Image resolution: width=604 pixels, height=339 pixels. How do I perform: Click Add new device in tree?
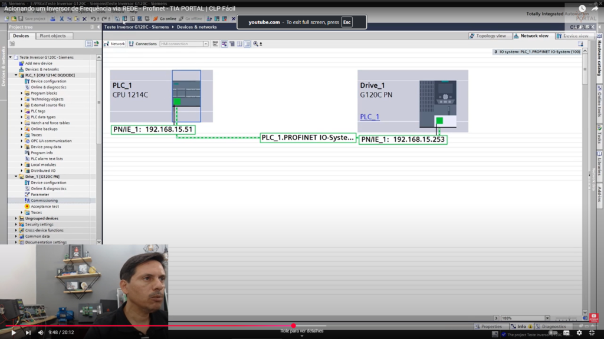[38, 64]
